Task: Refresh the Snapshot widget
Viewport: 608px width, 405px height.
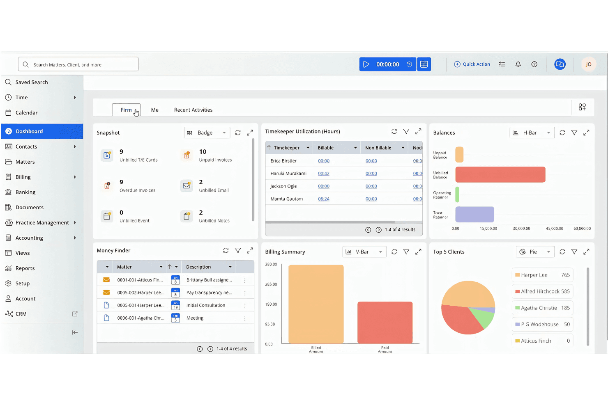Action: pos(238,133)
